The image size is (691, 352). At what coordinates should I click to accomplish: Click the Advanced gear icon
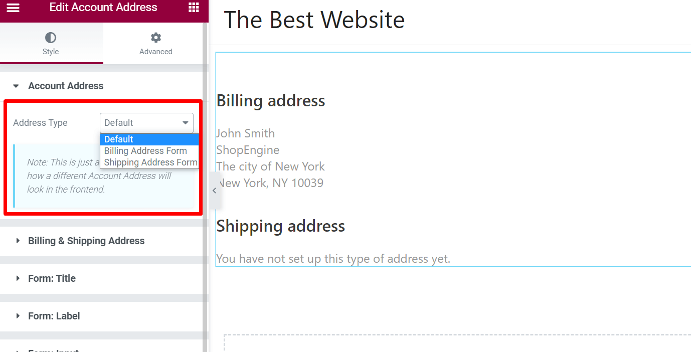(x=155, y=37)
